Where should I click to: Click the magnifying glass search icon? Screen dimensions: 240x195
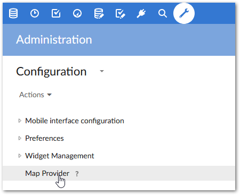[163, 13]
